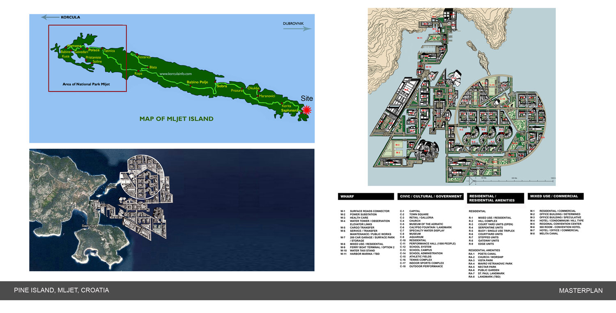Image resolution: width=616 pixels, height=313 pixels.
Task: Click legend entry C-16 Tennis Complex
Action: (416, 260)
